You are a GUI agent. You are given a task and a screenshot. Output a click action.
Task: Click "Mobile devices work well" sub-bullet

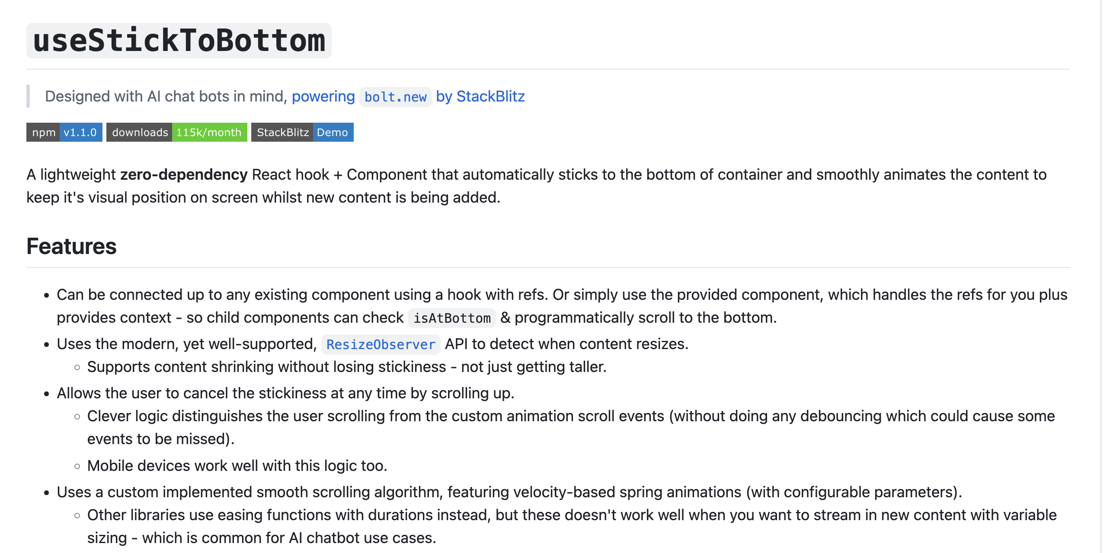(237, 466)
